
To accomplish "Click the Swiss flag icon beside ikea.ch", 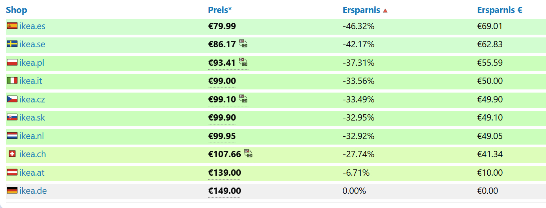I will 12,154.
